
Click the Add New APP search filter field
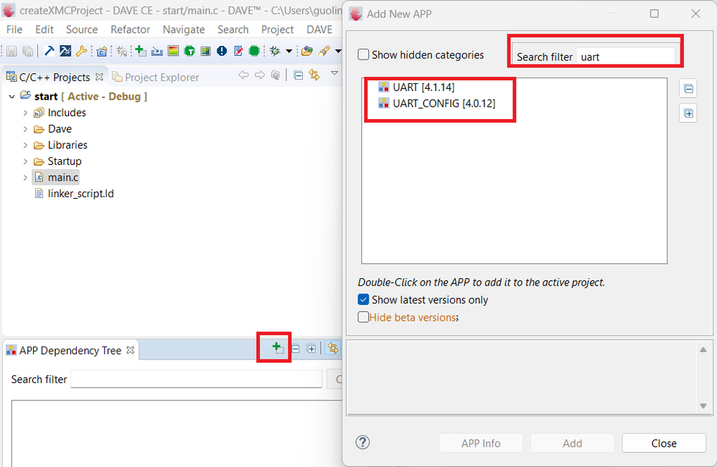point(625,57)
